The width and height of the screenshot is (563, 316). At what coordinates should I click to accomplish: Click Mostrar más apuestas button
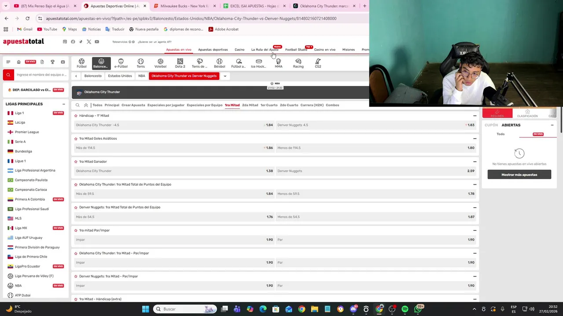coord(519,175)
